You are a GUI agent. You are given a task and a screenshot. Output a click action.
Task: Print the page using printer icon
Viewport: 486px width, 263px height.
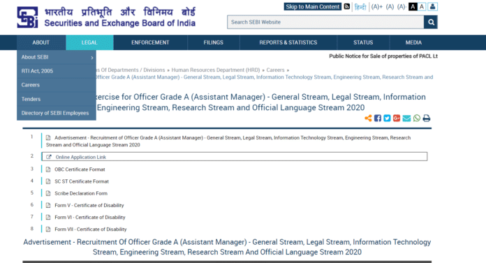[427, 118]
